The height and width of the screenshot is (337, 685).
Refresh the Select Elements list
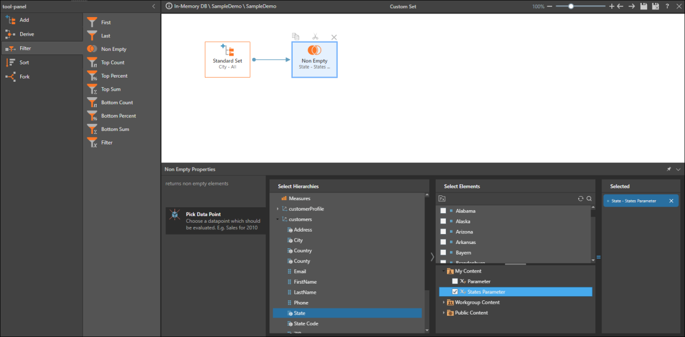[581, 198]
